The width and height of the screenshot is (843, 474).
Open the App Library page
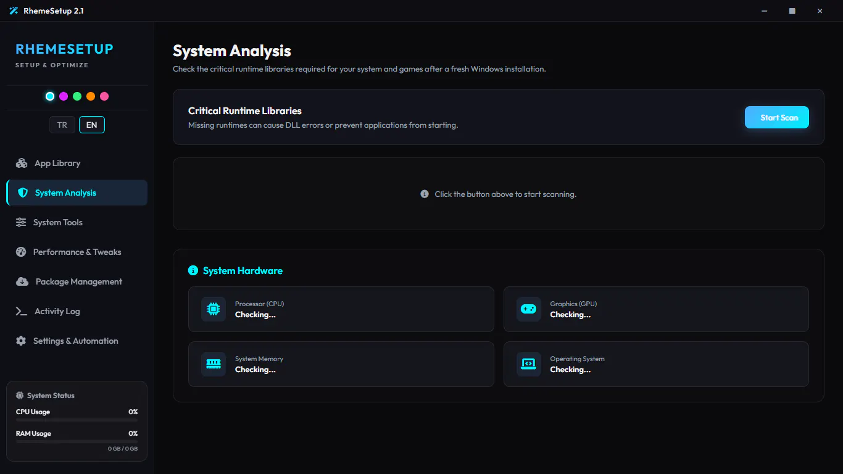[x=77, y=163]
